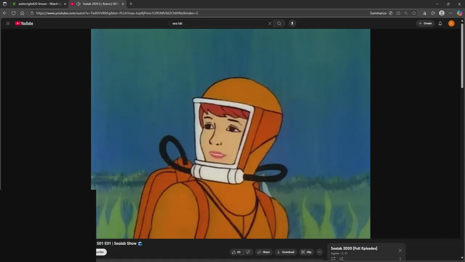Open the Favorites list icon

[x=433, y=13]
